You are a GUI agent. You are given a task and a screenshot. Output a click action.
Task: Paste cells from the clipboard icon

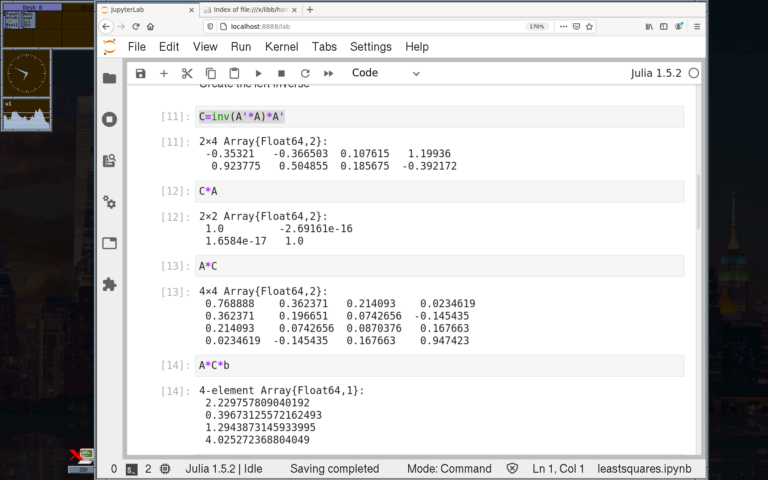point(235,74)
